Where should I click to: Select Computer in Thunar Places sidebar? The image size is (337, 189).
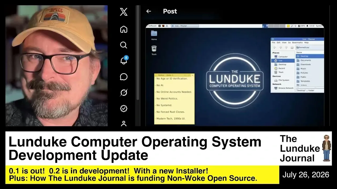(283, 57)
